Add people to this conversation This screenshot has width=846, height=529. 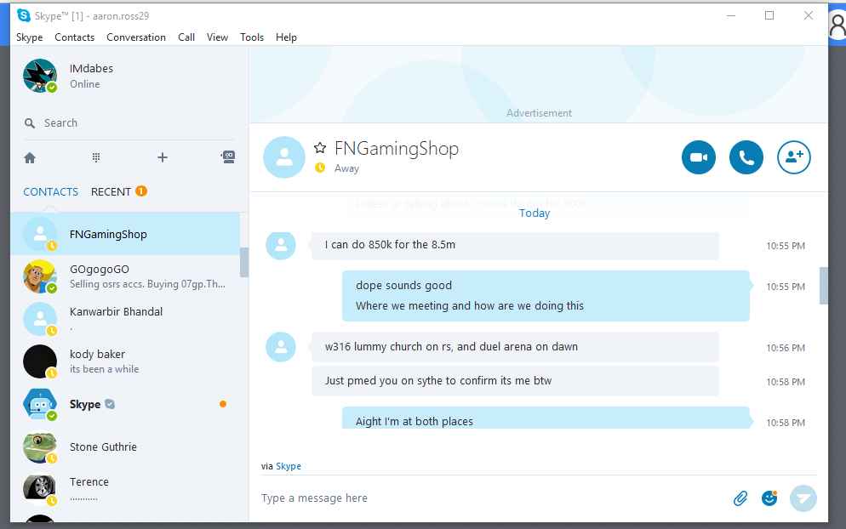pos(794,157)
